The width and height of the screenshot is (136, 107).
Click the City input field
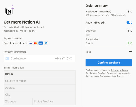click(x=40, y=95)
